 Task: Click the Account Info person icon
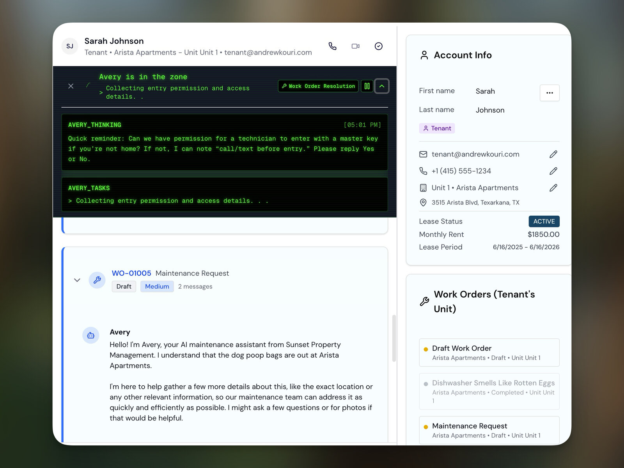424,55
